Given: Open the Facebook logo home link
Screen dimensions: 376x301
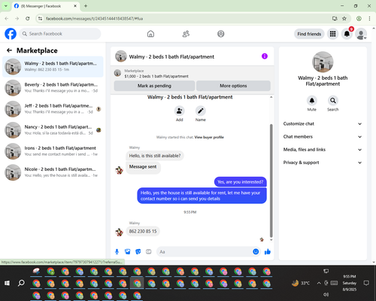Looking at the screenshot, I should [11, 34].
